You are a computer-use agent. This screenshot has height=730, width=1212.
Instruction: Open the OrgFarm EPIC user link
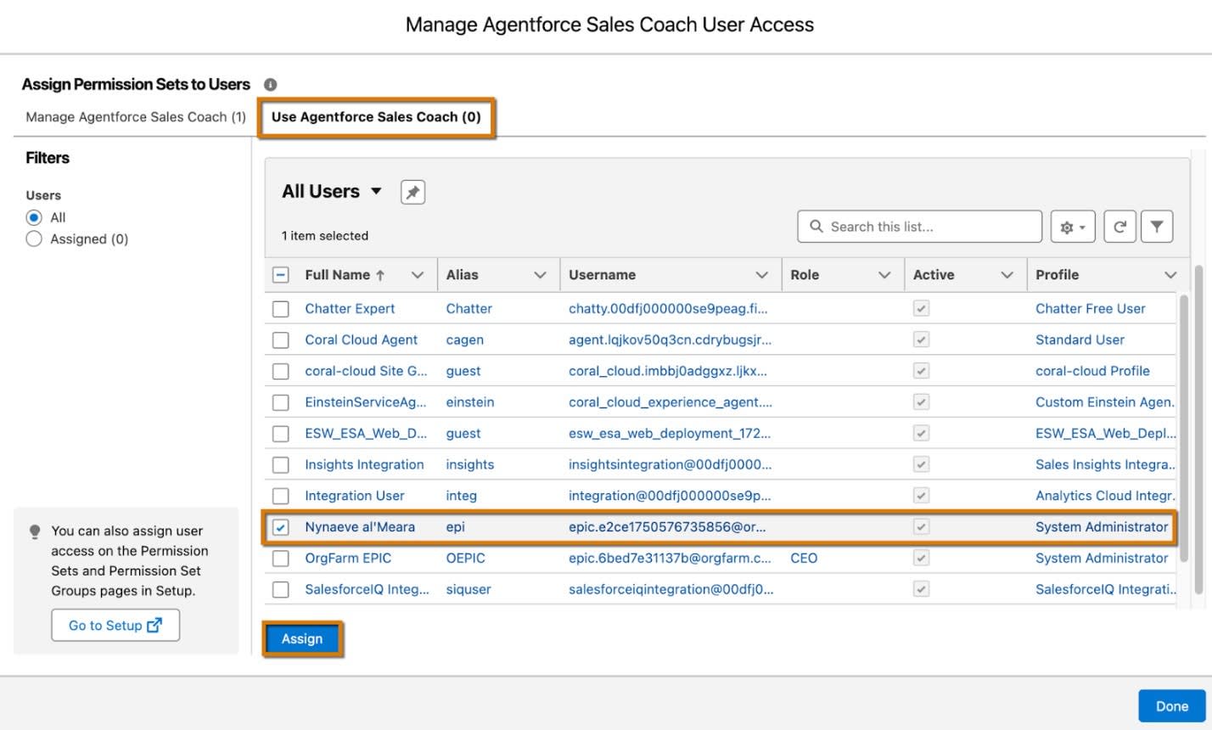(348, 559)
